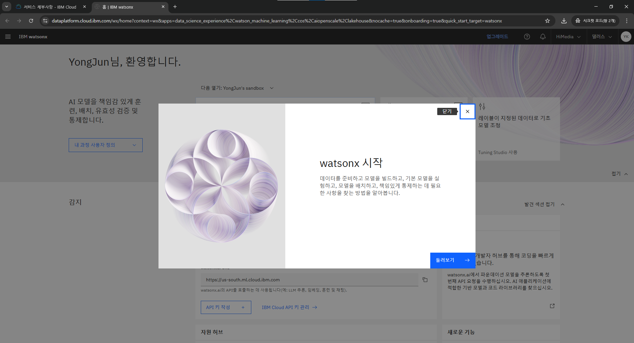
Task: Expand the YongJun's sandbox selector
Action: [x=237, y=88]
